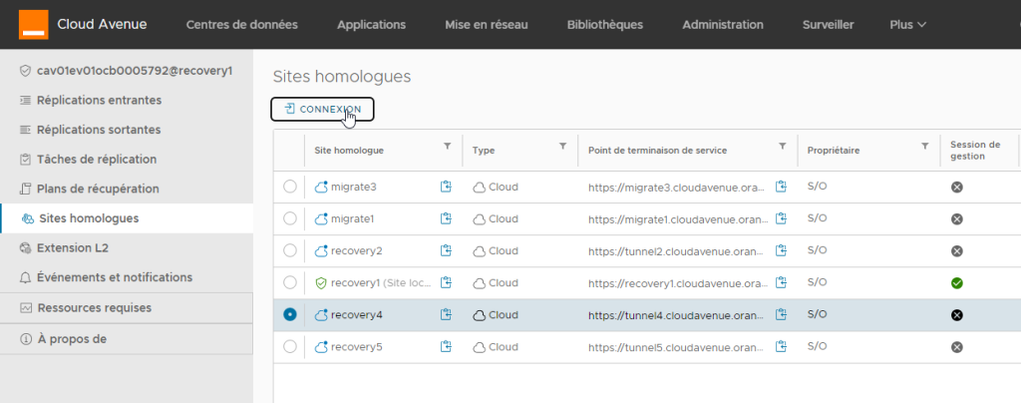Click the https://tunnel2.cloudavenue endpoint text

pyautogui.click(x=678, y=250)
